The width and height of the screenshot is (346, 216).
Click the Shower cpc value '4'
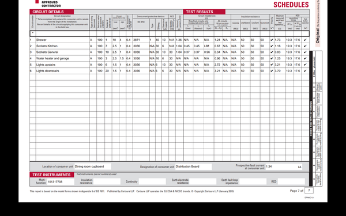(x=121, y=40)
